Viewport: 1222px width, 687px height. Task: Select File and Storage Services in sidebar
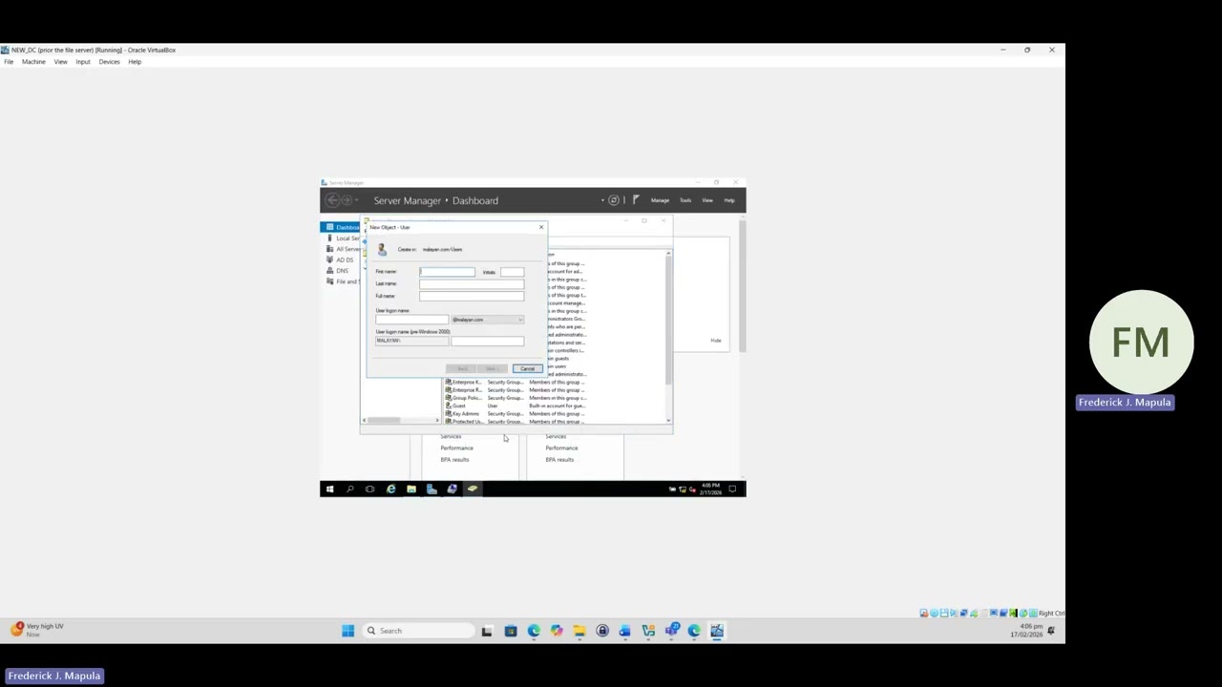click(x=341, y=281)
